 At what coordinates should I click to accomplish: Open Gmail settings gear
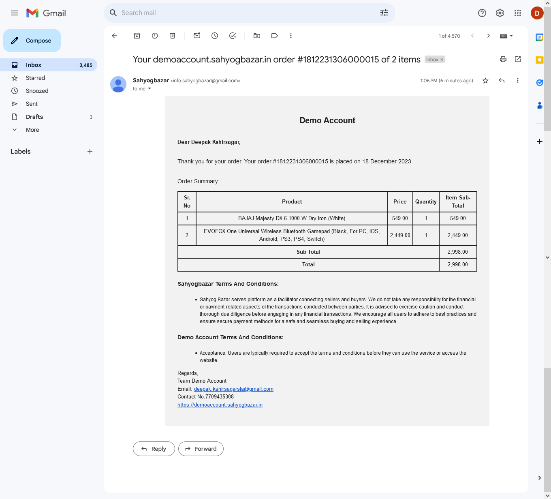tap(500, 13)
